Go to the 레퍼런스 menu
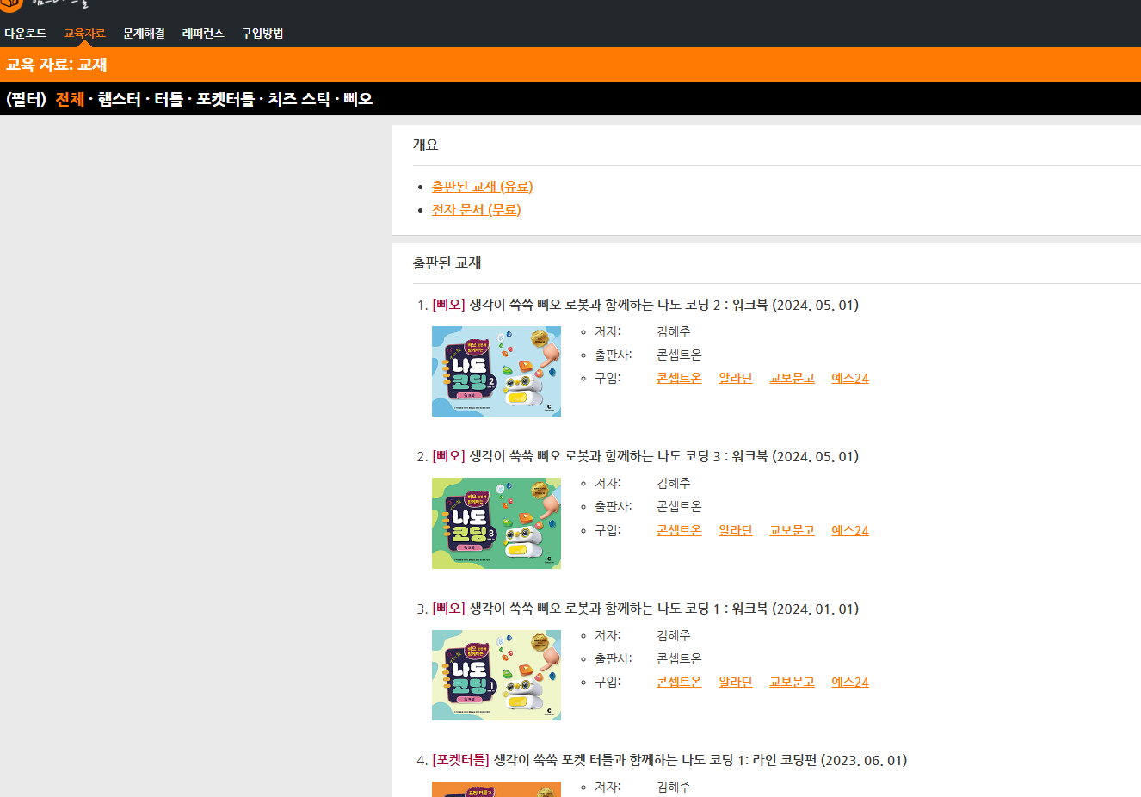1141x797 pixels. coord(203,34)
